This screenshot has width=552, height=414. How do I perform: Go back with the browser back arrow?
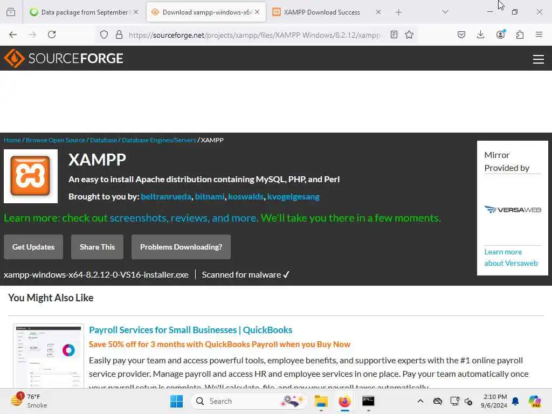pyautogui.click(x=13, y=34)
